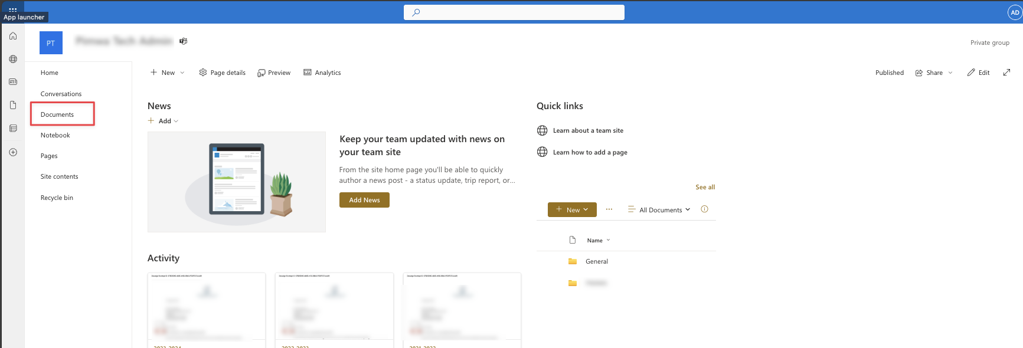The image size is (1023, 348).
Task: Click the globe icon beside Learn about a team site
Action: (x=542, y=130)
